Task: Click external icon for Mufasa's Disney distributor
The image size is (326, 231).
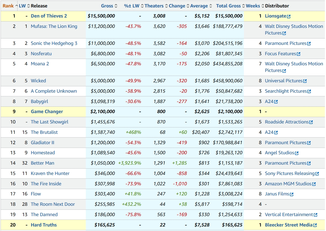Action: click(x=284, y=33)
